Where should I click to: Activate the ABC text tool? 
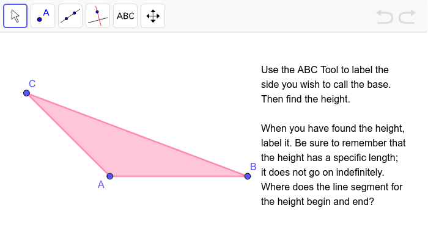(125, 16)
